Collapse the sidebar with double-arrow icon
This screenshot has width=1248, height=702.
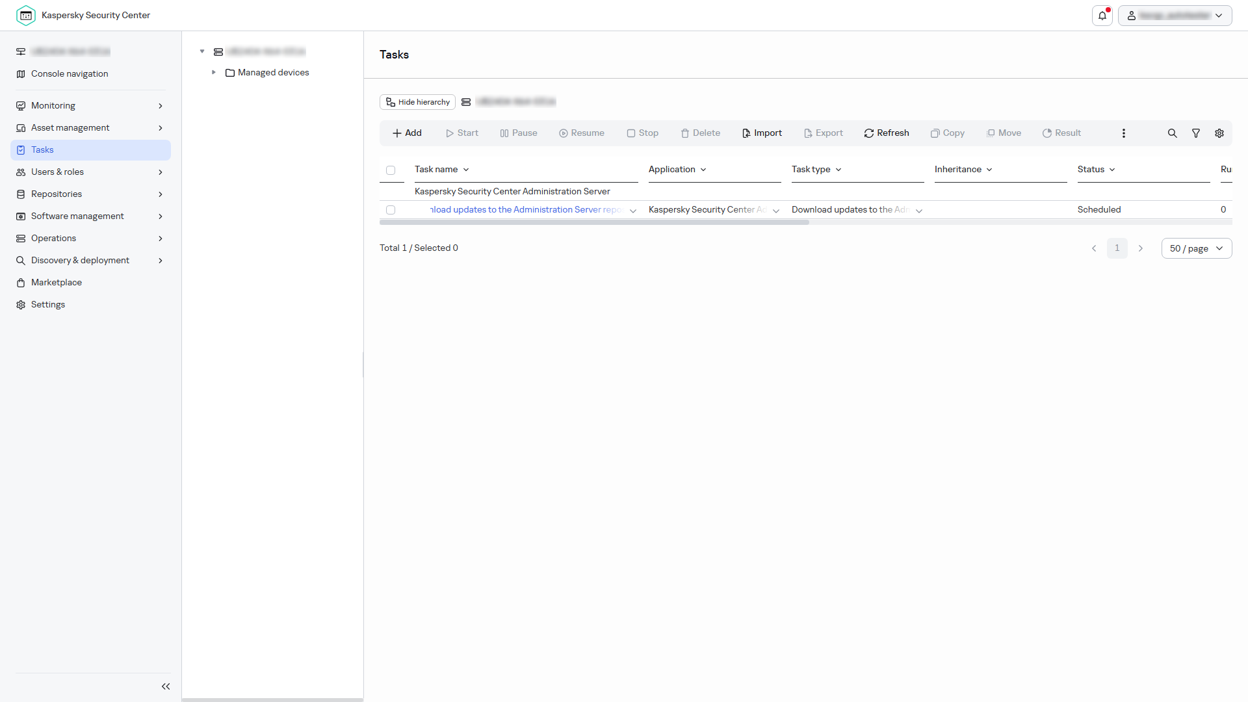[x=166, y=686]
